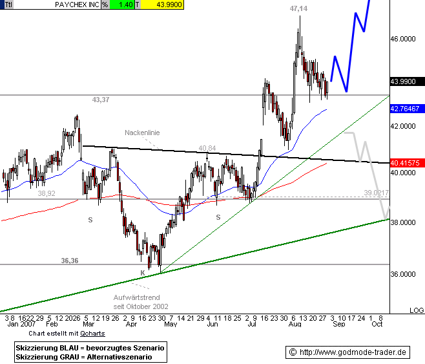Click the copyright symbol icon
Screen dimensions: 425x364
(292, 352)
